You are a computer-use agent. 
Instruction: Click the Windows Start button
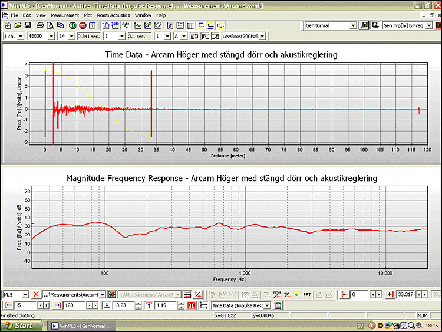(x=21, y=326)
